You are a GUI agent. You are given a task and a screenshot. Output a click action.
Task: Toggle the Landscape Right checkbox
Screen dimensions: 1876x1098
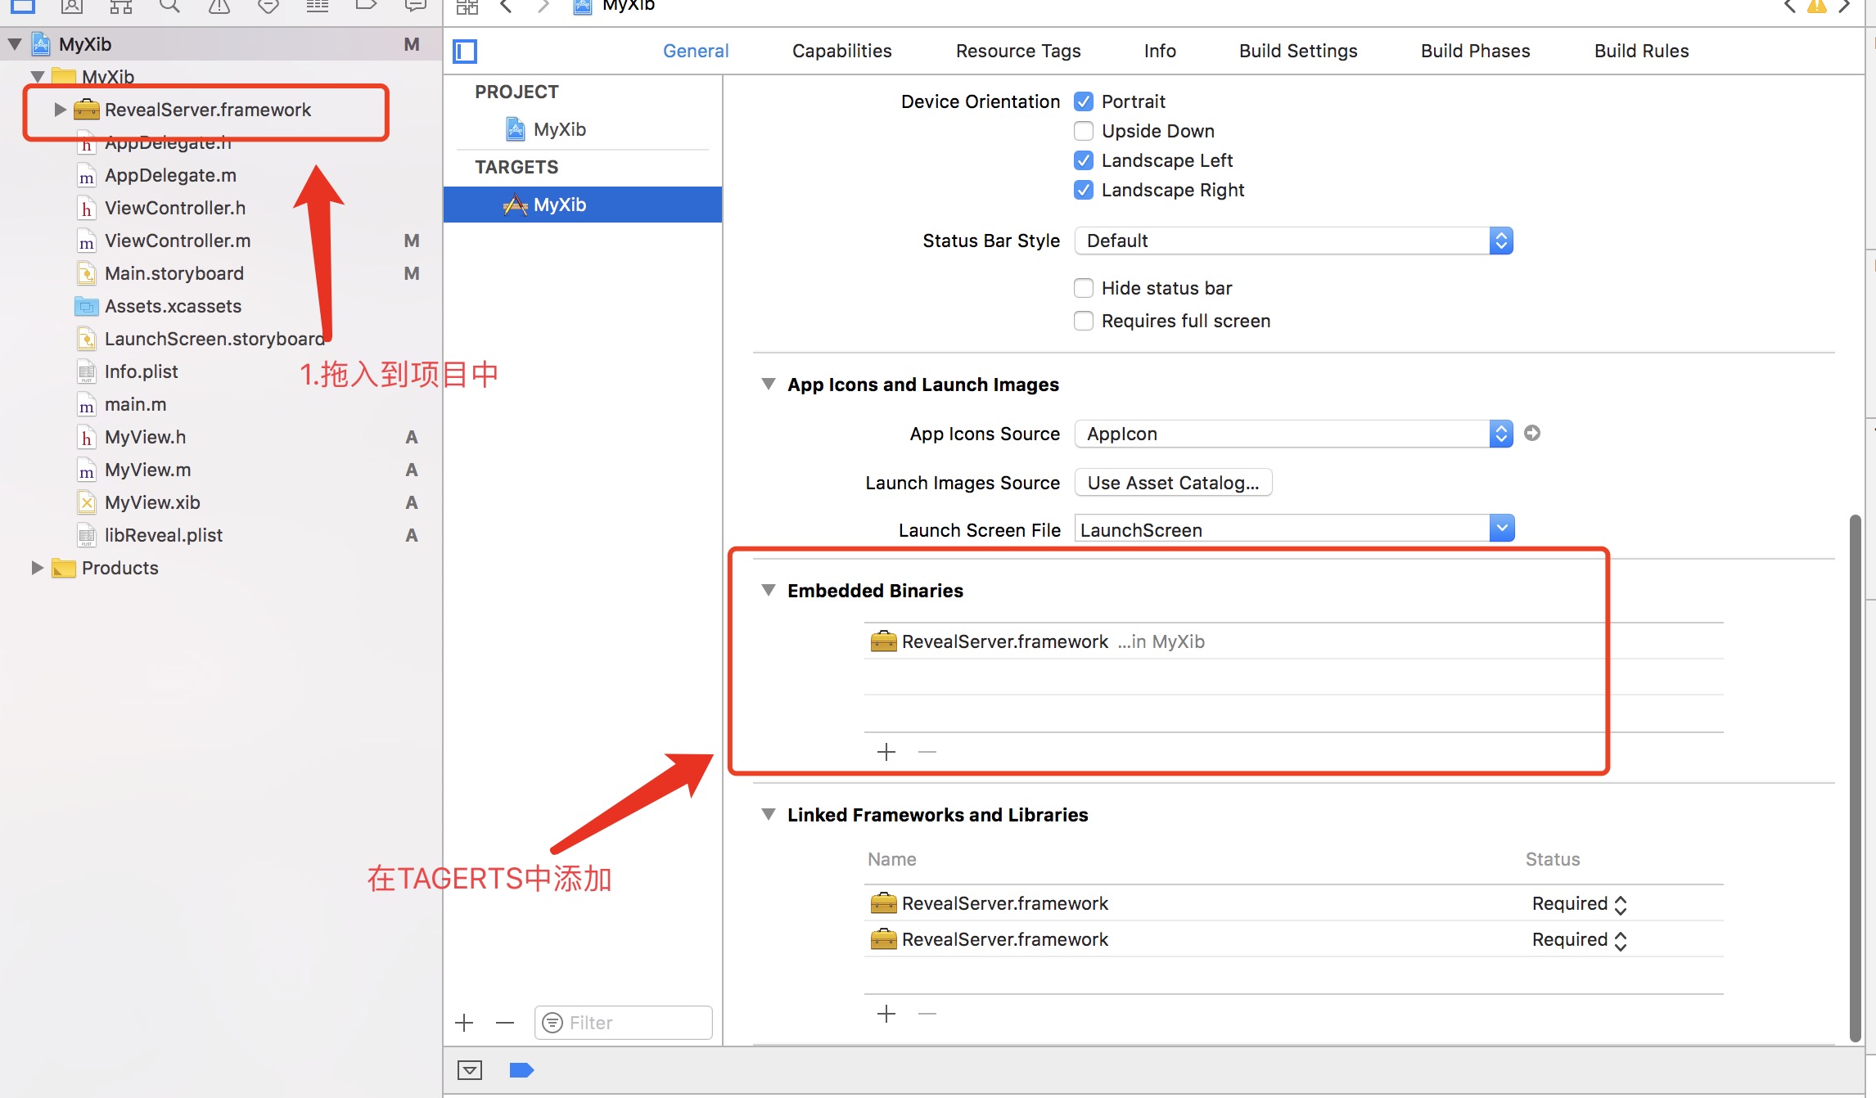pyautogui.click(x=1084, y=190)
